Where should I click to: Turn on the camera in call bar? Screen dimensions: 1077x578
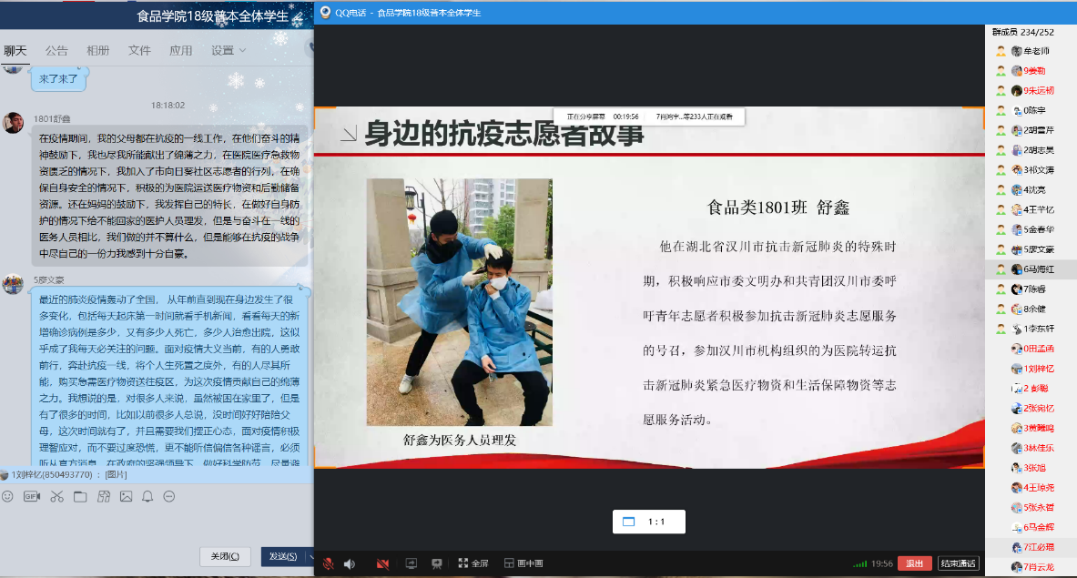(x=382, y=563)
